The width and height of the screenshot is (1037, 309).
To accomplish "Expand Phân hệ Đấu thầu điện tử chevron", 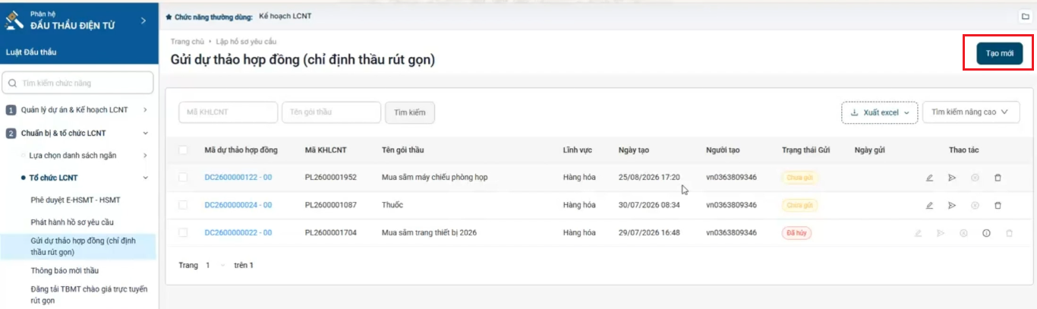I will [143, 21].
